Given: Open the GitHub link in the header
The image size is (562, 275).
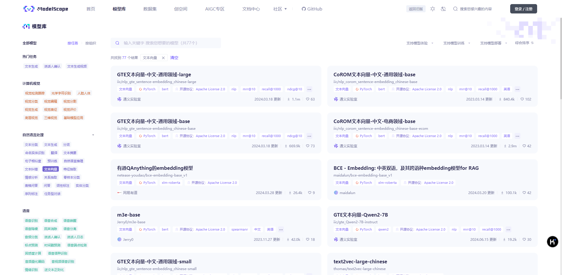Looking at the screenshot, I should point(312,9).
